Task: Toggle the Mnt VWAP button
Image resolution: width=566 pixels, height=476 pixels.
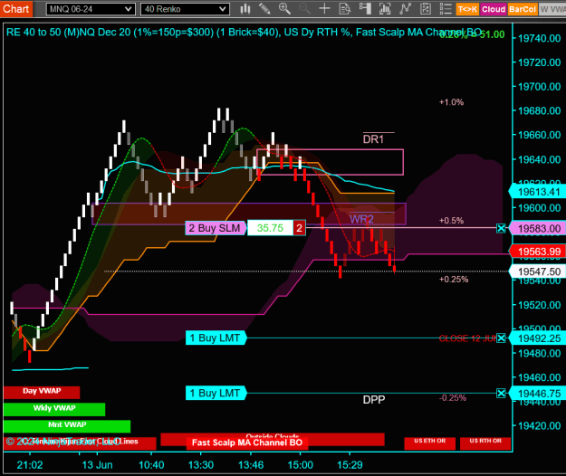Action: (x=67, y=426)
